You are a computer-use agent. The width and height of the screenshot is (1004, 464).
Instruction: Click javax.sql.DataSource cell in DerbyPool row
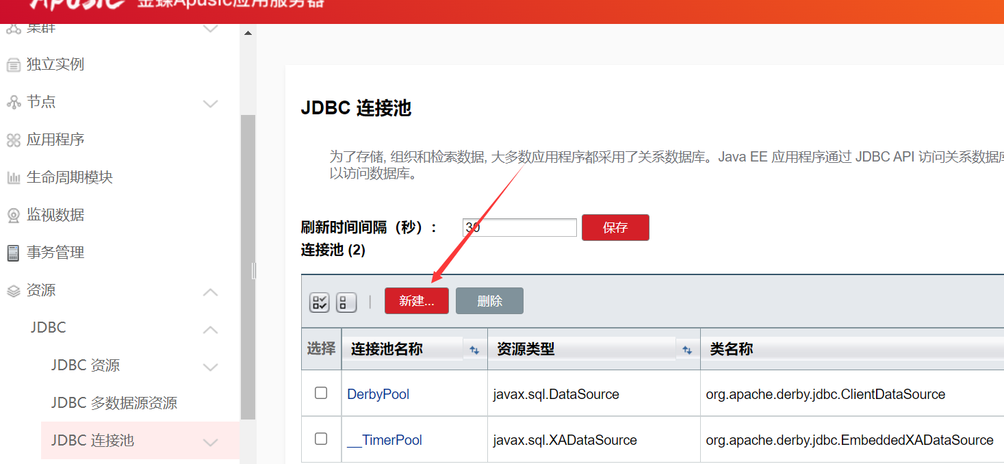point(556,394)
